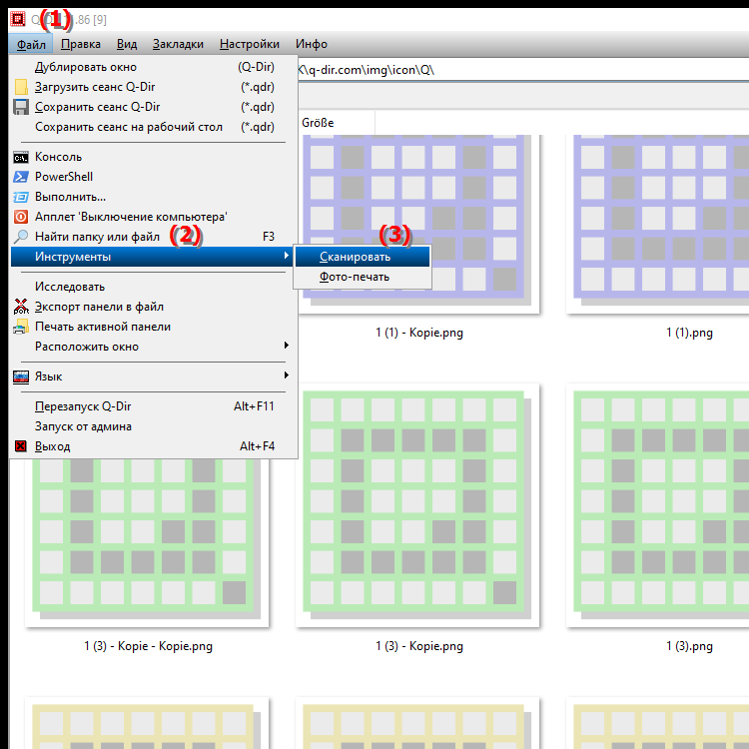Open the Вид menu

[127, 44]
